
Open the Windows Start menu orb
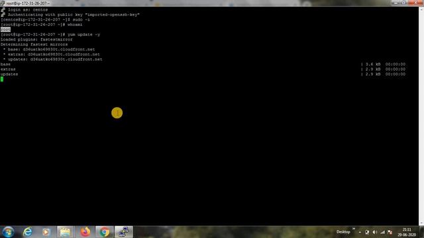[x=8, y=232]
